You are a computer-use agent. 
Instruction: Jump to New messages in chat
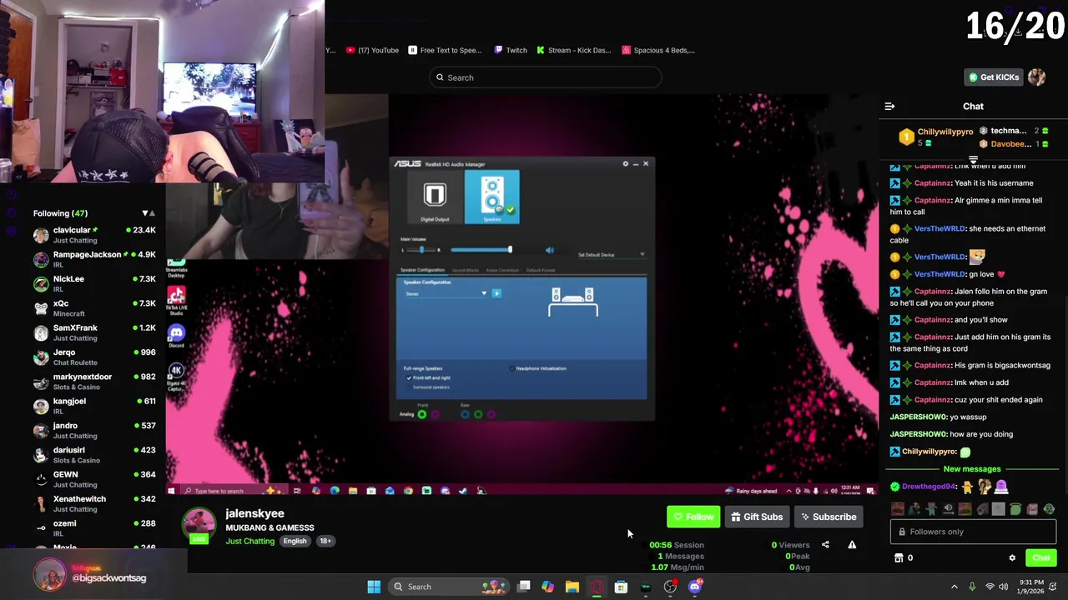(972, 469)
